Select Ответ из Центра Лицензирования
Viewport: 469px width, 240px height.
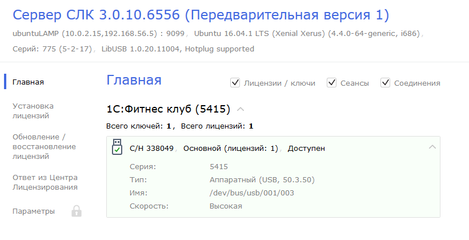(45, 182)
